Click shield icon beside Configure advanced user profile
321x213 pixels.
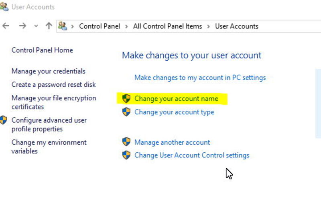[x=4, y=120]
